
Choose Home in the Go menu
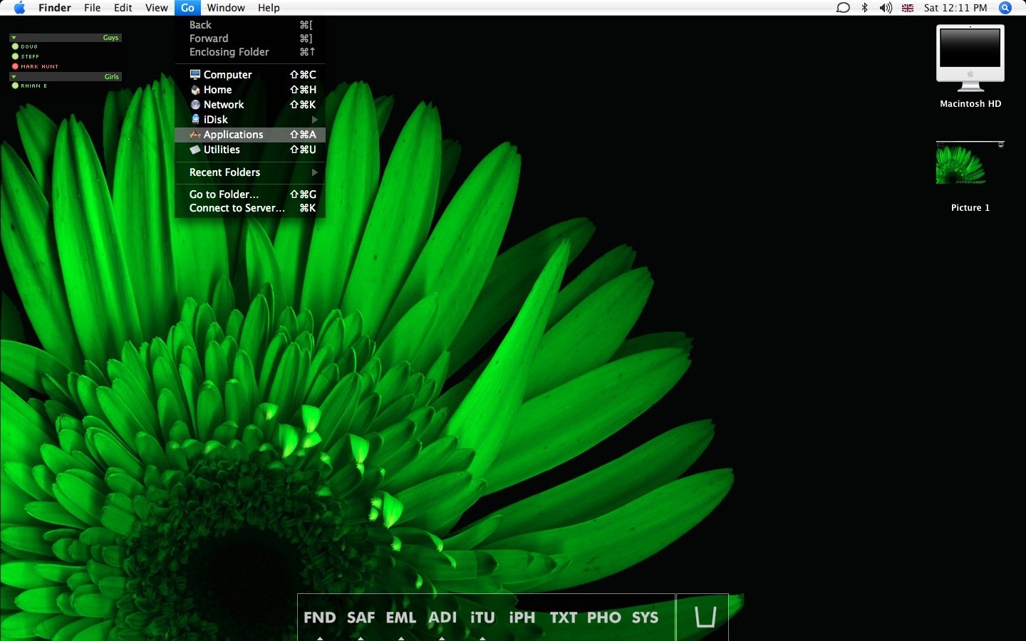pos(250,90)
